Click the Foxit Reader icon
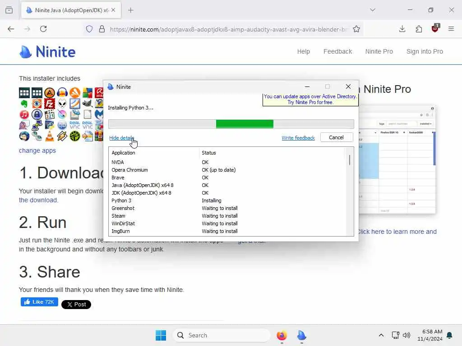 (75, 104)
